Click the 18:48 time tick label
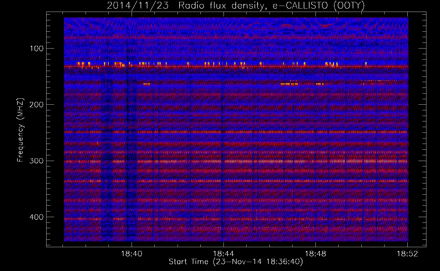 315,254
